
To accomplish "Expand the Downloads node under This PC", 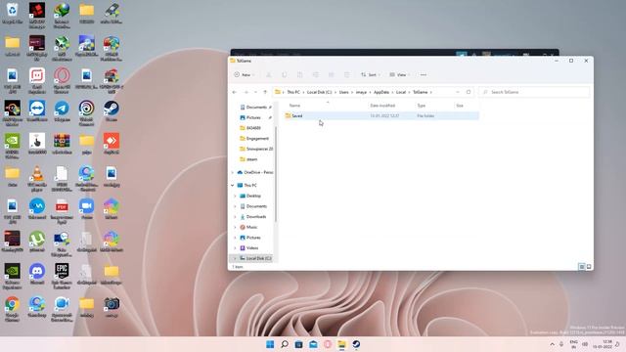I will tap(235, 217).
